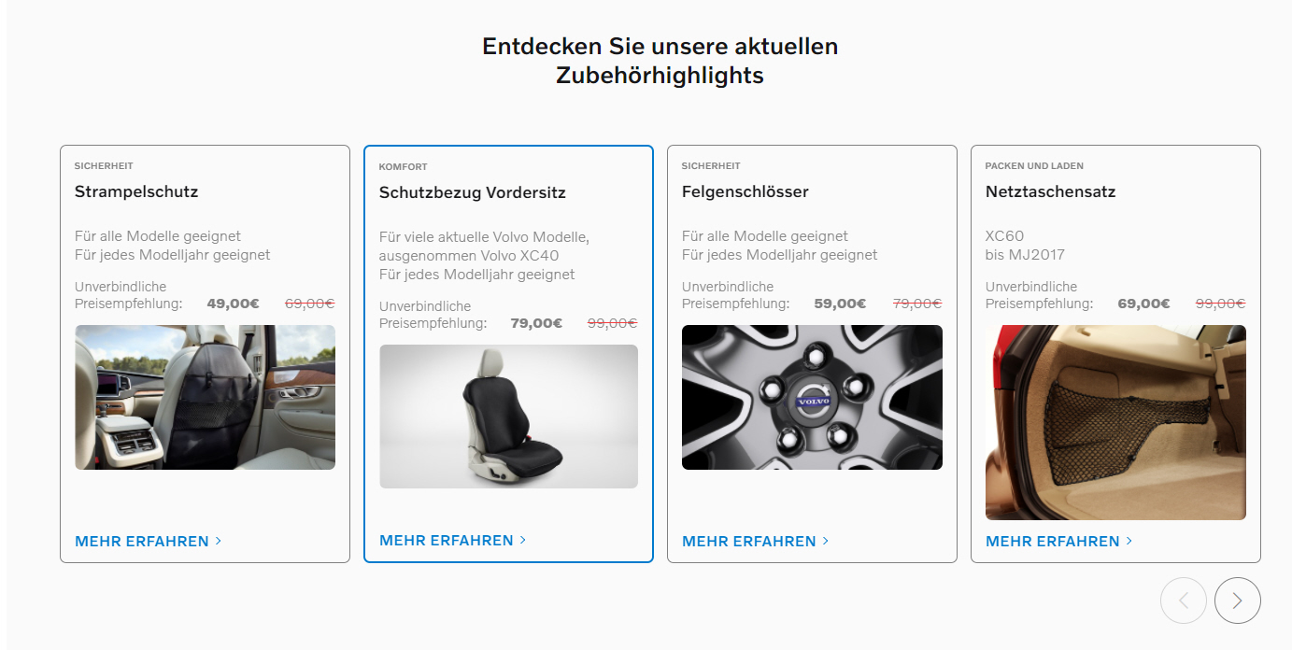
Task: Click chevron beside Netztaschensatz Mehr Erfahren
Action: (1129, 541)
